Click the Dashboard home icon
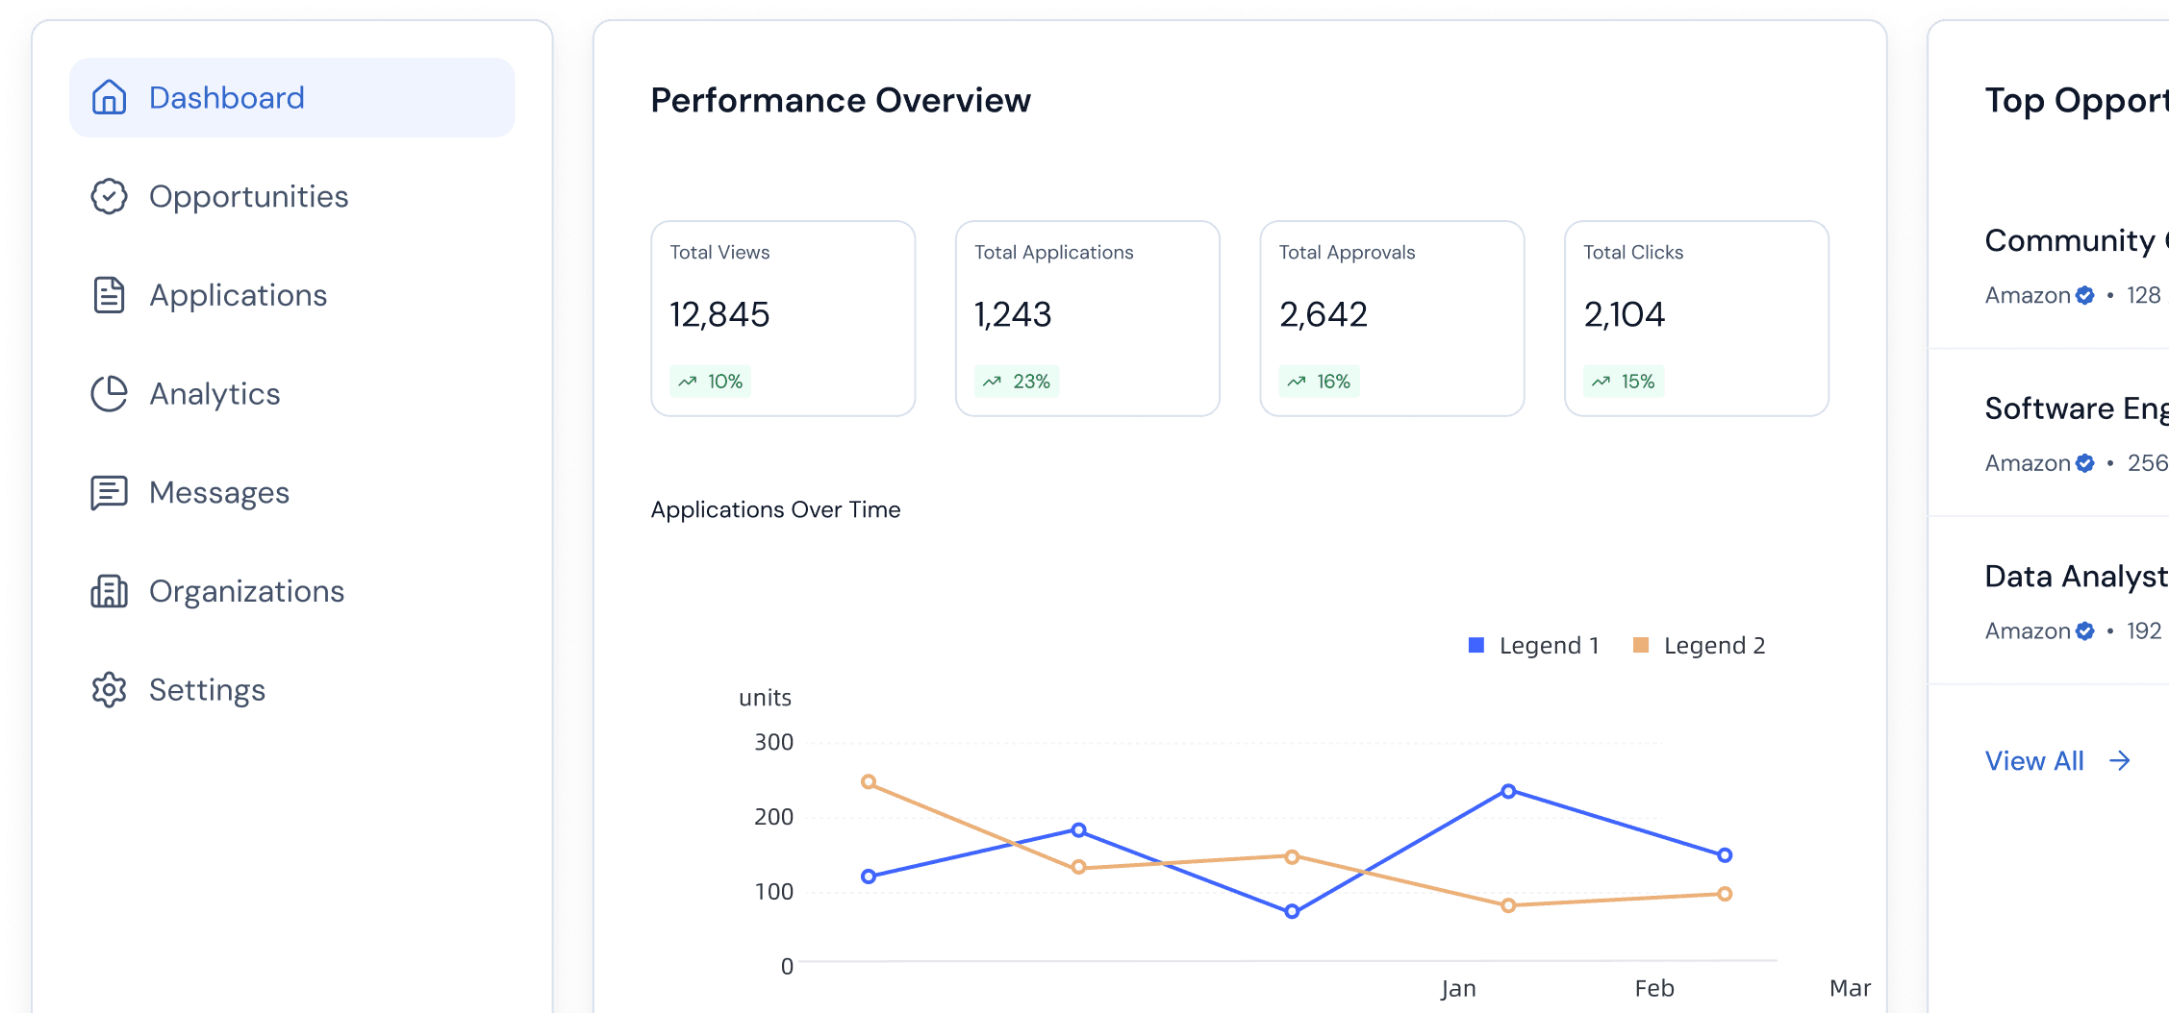 [x=109, y=97]
